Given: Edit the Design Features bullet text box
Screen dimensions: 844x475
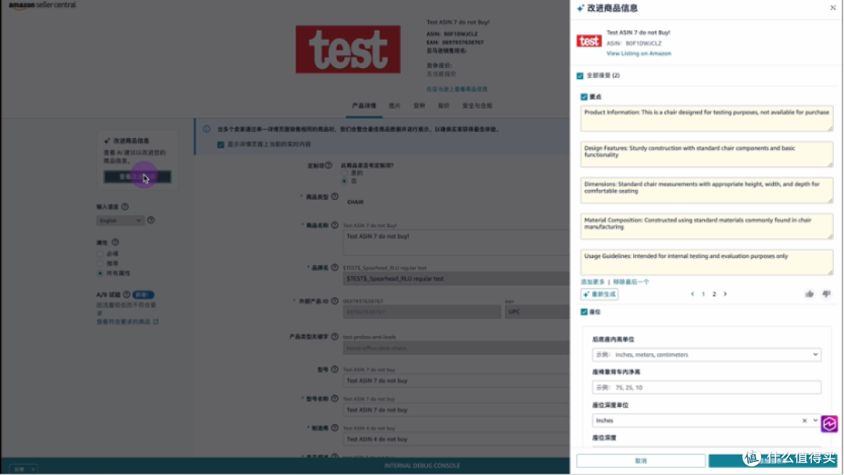Looking at the screenshot, I should (x=706, y=155).
